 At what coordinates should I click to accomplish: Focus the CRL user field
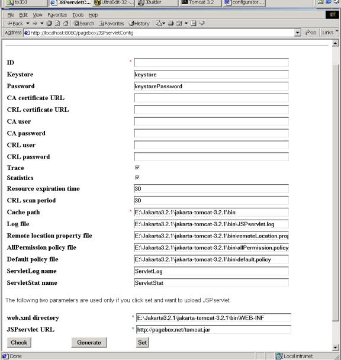[x=211, y=145]
